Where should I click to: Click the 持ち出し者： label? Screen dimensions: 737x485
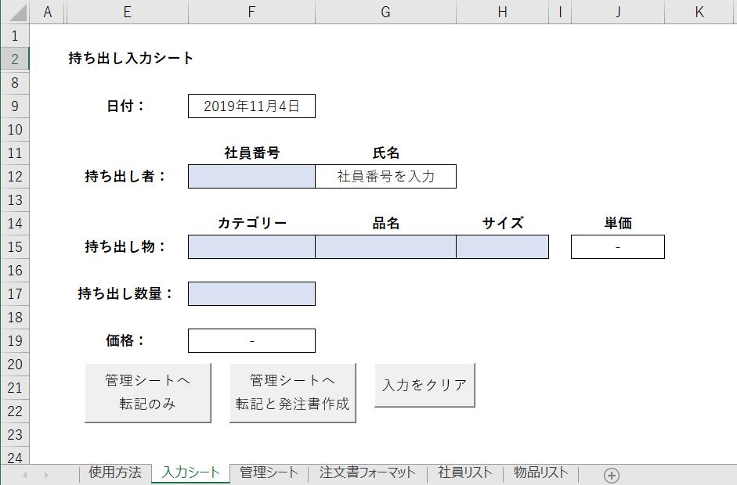(125, 177)
